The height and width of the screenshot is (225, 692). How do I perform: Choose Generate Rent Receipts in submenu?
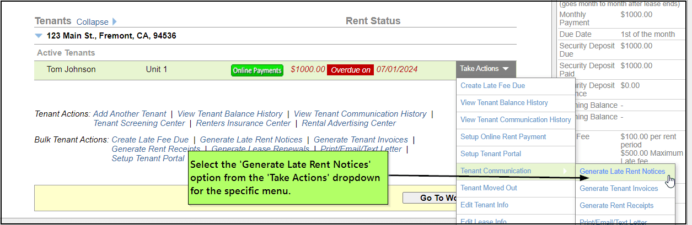point(616,206)
